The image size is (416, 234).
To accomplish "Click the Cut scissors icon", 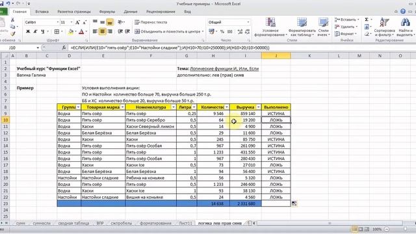I will [12, 20].
